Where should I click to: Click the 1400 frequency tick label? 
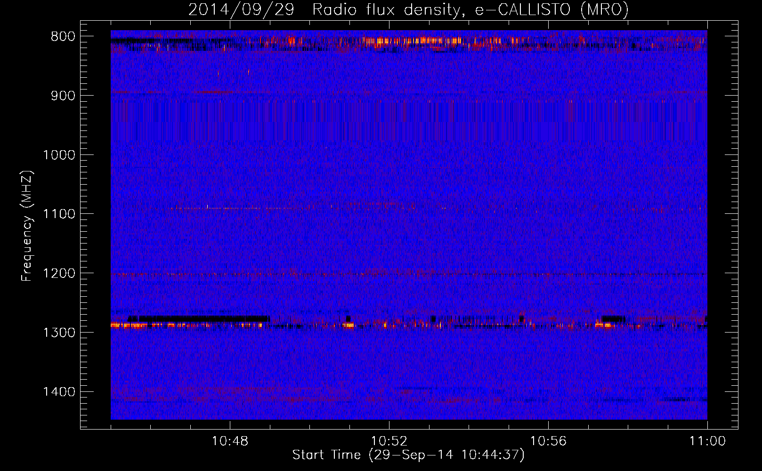click(x=59, y=392)
